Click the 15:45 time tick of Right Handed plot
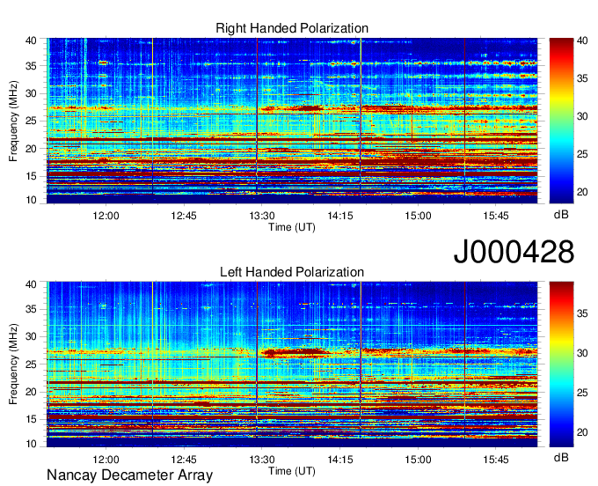 [x=496, y=216]
